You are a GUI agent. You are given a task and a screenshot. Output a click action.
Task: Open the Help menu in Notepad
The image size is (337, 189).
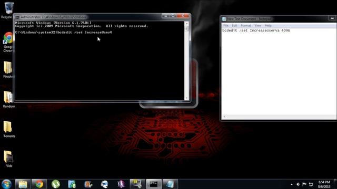coord(268,26)
